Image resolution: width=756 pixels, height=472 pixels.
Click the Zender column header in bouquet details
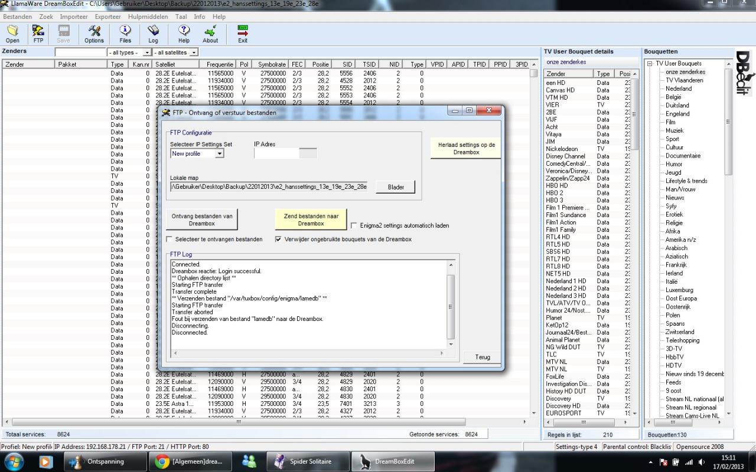(569, 74)
